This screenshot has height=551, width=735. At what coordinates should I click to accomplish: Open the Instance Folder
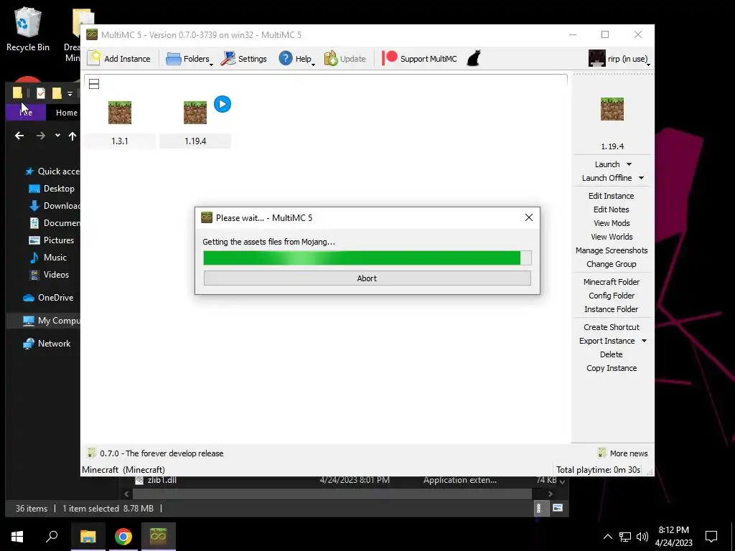612,309
